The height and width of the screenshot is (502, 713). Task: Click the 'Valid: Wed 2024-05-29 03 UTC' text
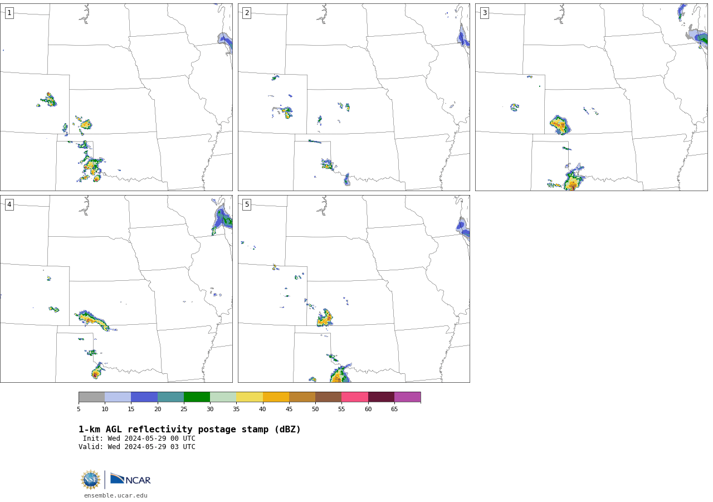(x=137, y=447)
